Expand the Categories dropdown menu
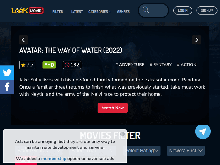This screenshot has width=220, height=165. [x=100, y=12]
